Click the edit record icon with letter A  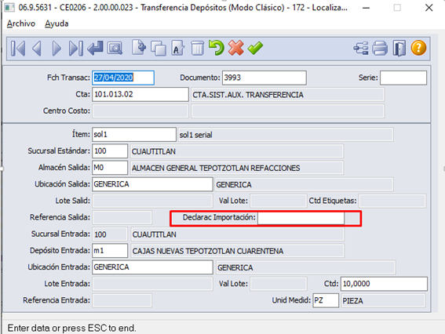click(x=178, y=48)
